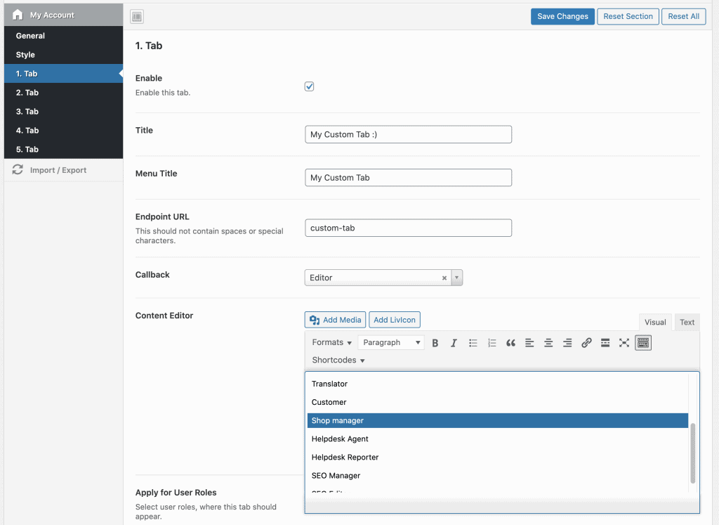
Task: Open Style settings section
Action: point(64,55)
